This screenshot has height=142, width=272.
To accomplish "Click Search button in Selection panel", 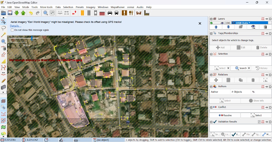I will tap(241, 68).
